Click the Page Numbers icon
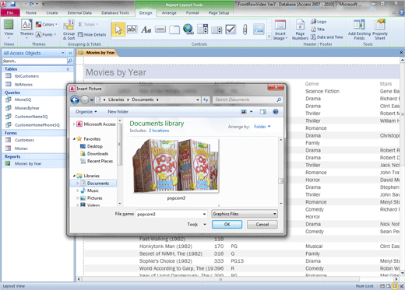Viewport: 405px width, 290px height. [x=300, y=30]
